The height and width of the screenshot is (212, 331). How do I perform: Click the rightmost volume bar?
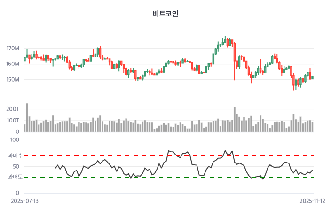tap(312, 126)
